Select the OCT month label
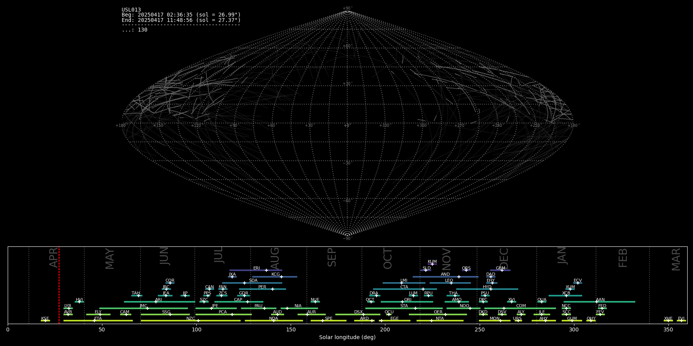 (x=388, y=258)
